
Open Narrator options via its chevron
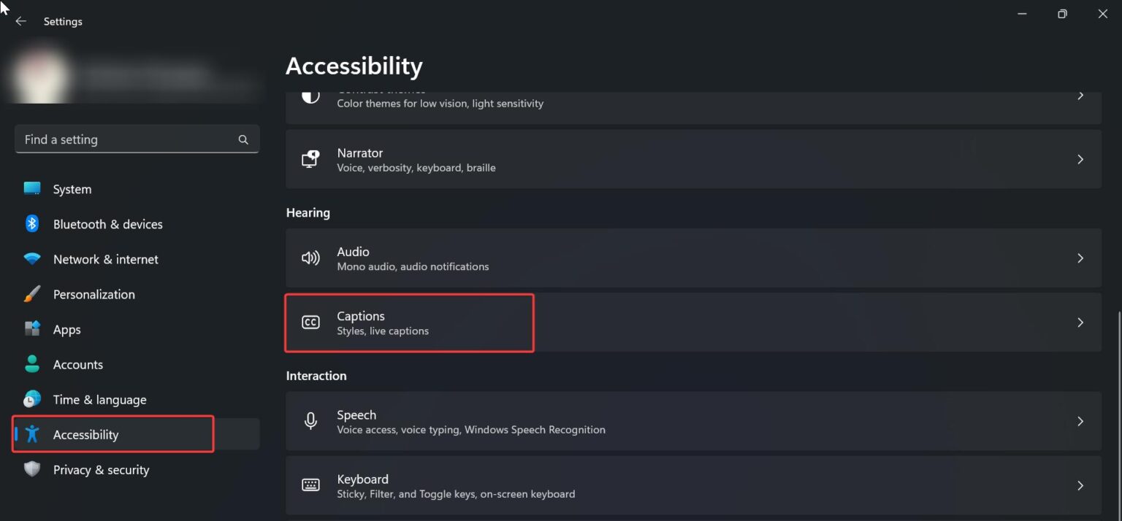(1080, 158)
